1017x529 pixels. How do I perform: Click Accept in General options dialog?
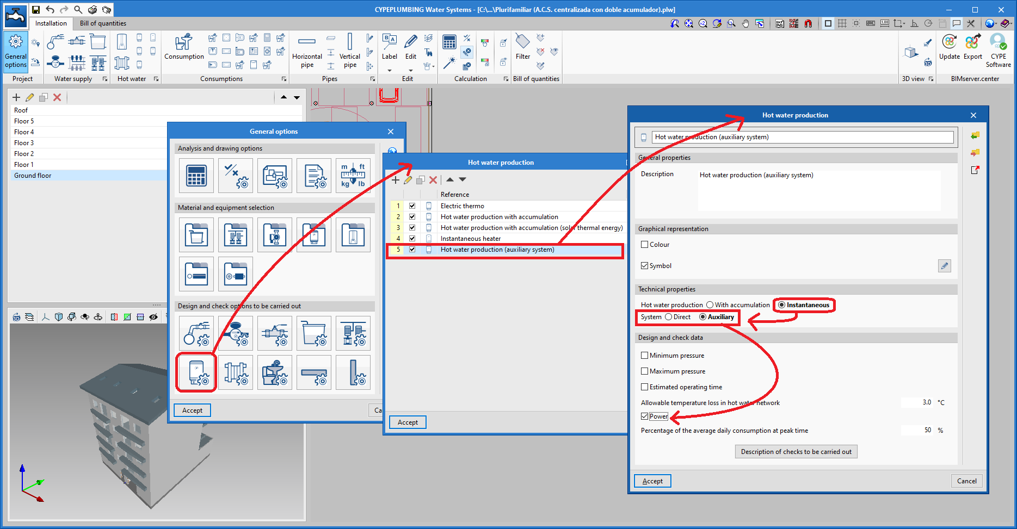[192, 410]
